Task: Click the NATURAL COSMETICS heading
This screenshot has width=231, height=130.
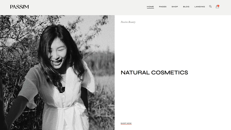Action: (x=154, y=72)
